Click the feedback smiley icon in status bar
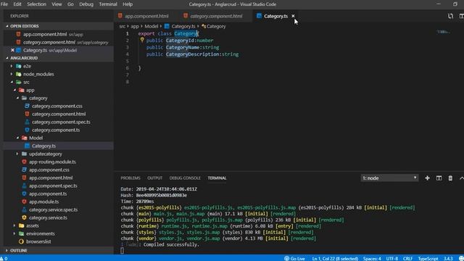 click(x=461, y=258)
